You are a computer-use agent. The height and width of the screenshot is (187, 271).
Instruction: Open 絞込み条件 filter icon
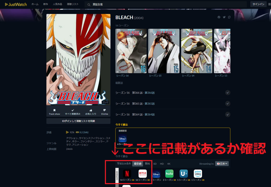[x=118, y=164]
